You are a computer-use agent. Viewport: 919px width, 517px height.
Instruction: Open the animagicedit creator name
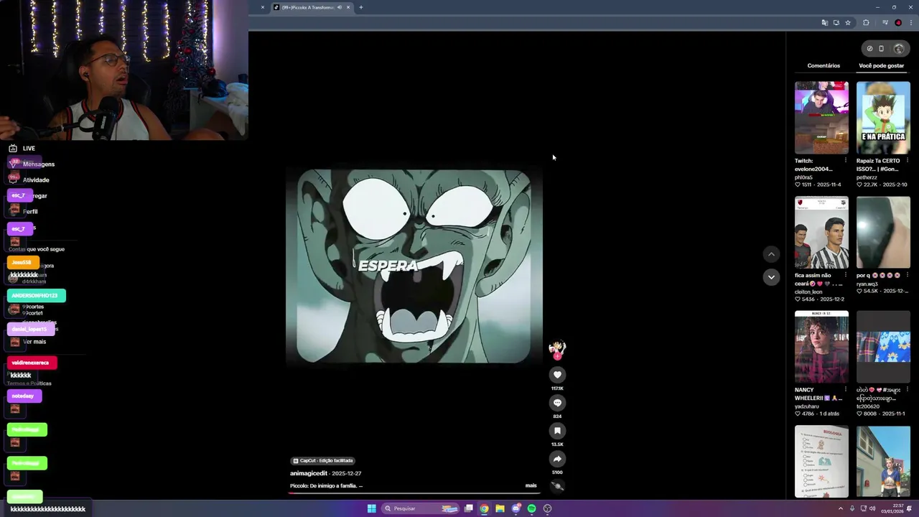pos(309,474)
